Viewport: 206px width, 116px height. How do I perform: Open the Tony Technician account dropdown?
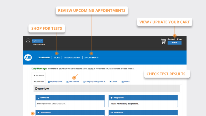[38, 41]
